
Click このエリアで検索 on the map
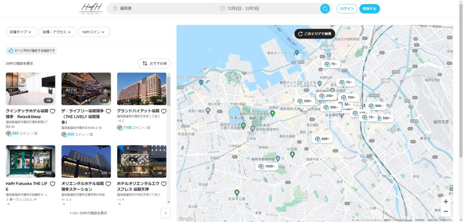pyautogui.click(x=315, y=33)
